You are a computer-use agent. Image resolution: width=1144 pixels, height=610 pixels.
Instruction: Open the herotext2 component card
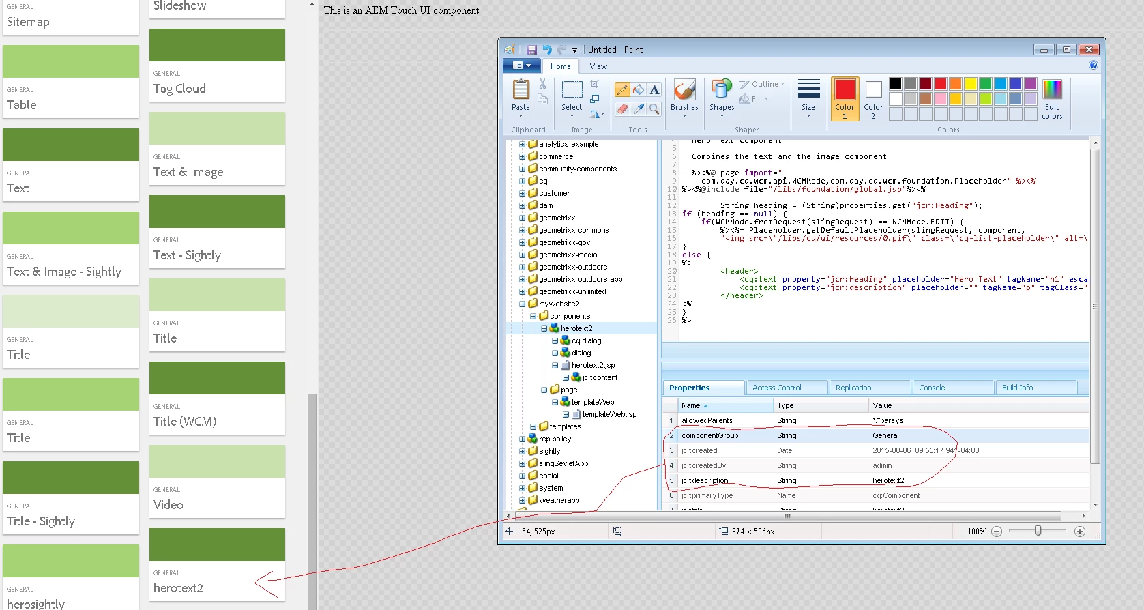coord(217,564)
